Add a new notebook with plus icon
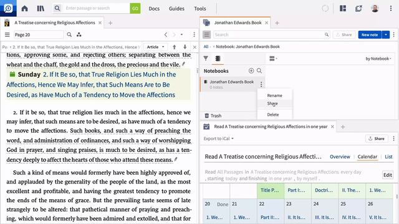The image size is (399, 224). click(x=251, y=71)
